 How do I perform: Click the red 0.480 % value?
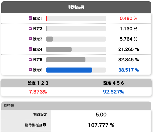click(129, 18)
